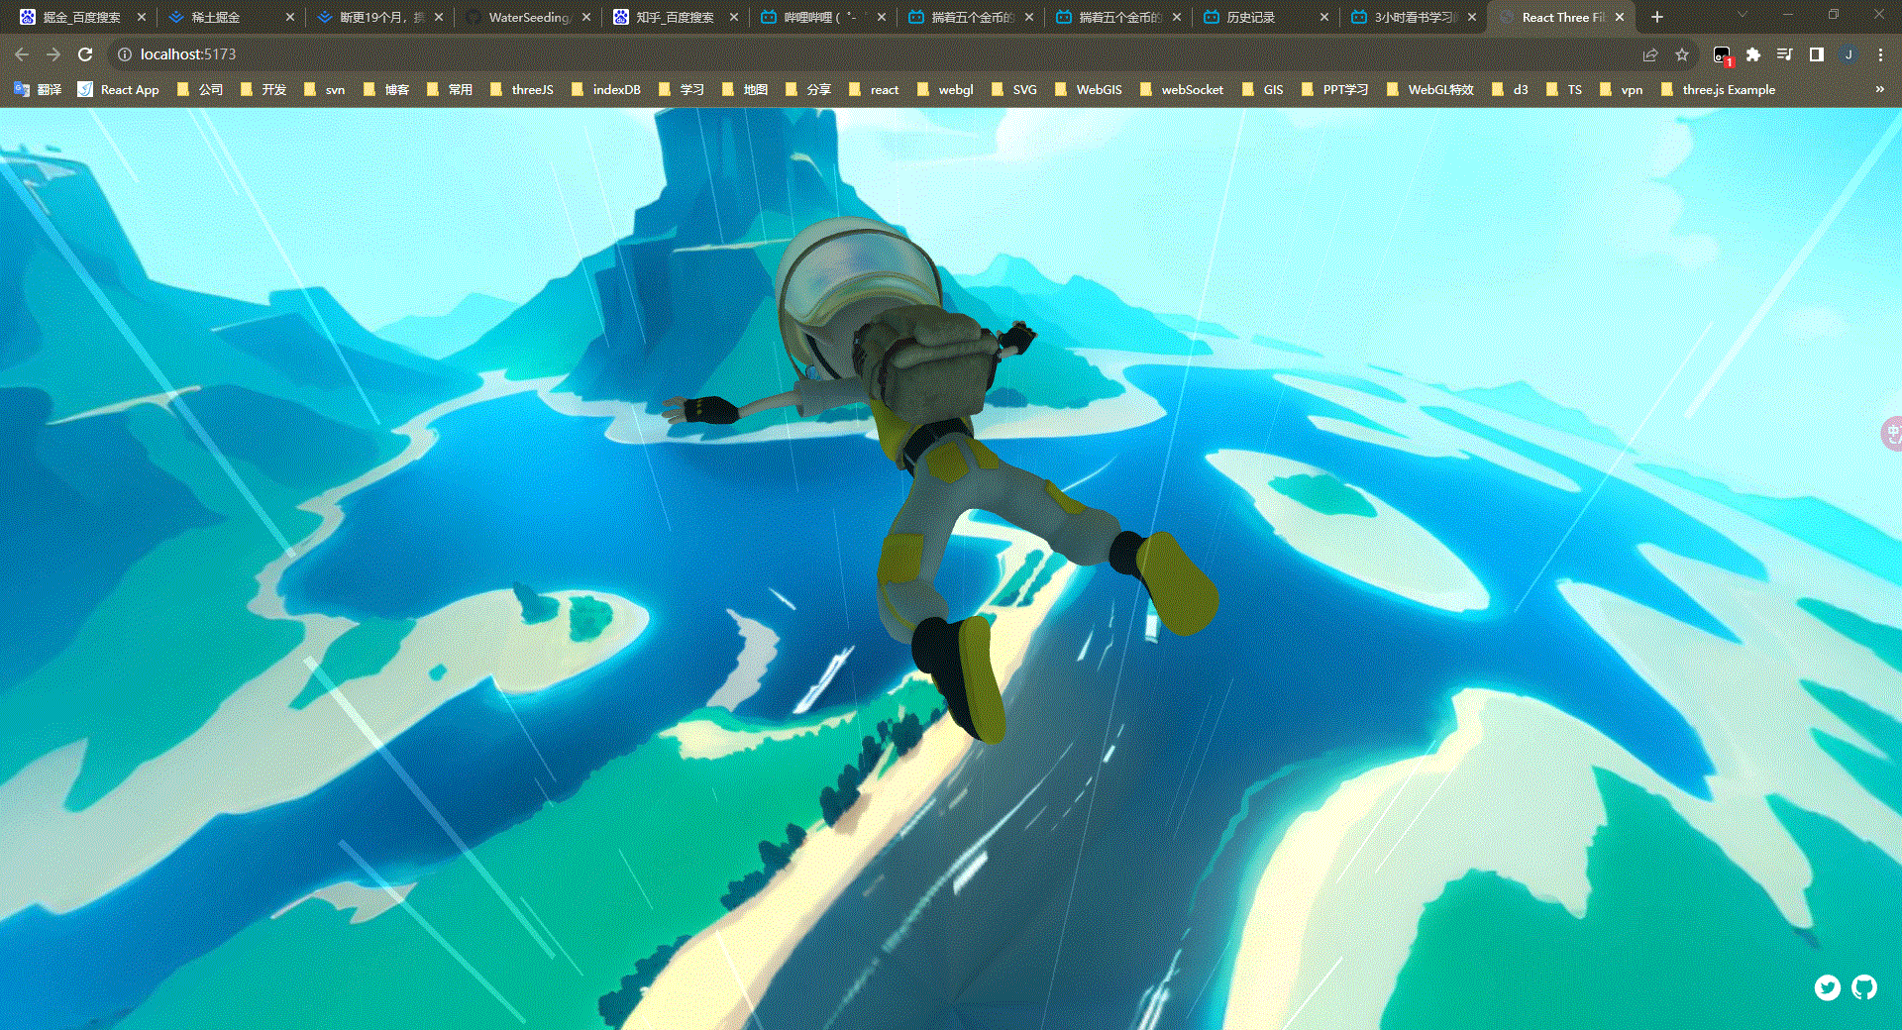
Task: Open a new tab with the plus button
Action: pyautogui.click(x=1657, y=17)
